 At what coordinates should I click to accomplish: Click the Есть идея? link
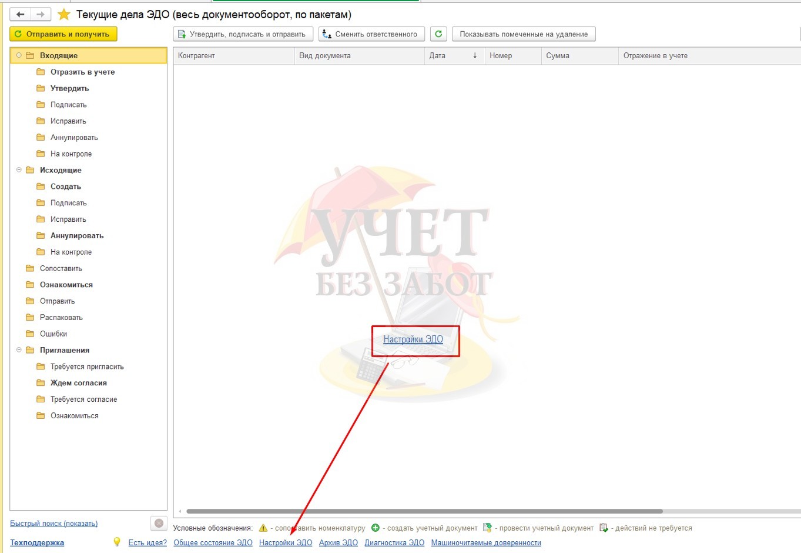[148, 542]
